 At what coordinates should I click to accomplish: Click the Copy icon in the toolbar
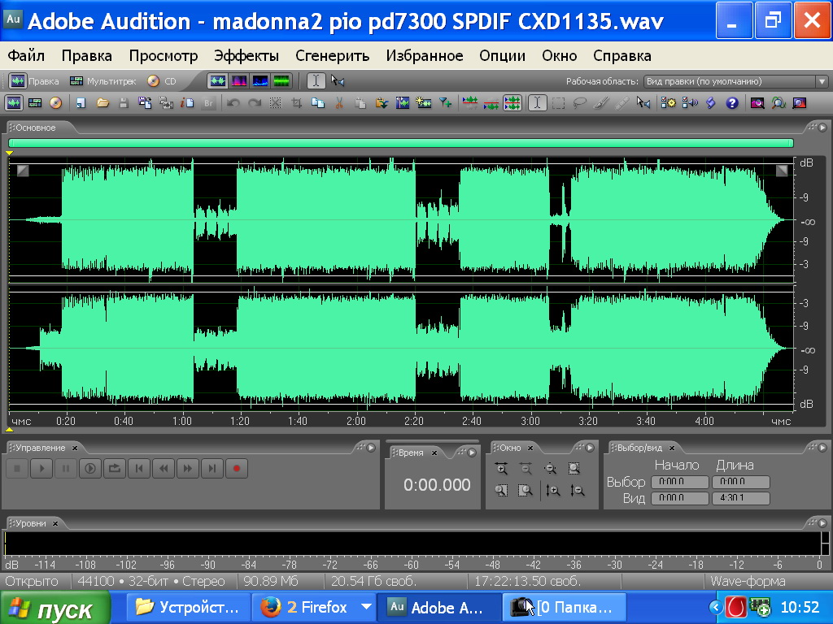[318, 103]
